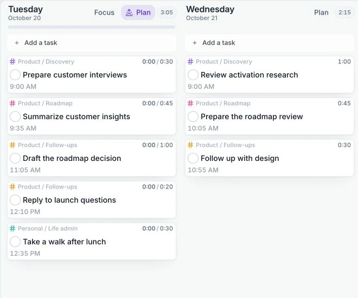The height and width of the screenshot is (298, 358).
Task: Add a task to Tuesday
Action: pyautogui.click(x=92, y=43)
